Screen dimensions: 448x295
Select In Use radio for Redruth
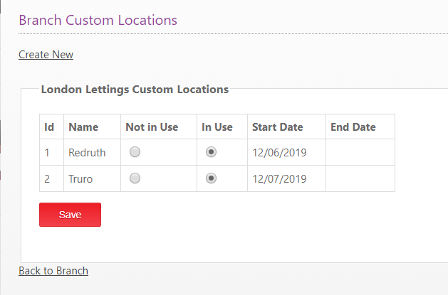coord(211,152)
